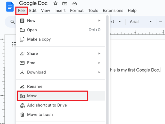
Task: Open the Format menu
Action: click(77, 10)
